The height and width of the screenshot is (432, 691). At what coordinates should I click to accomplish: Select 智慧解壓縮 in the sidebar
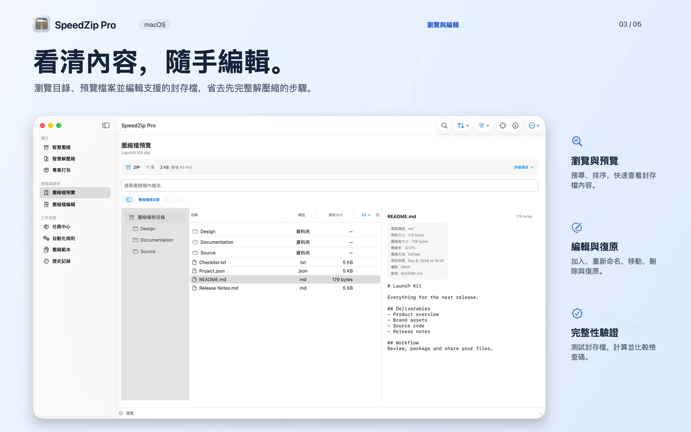click(75, 159)
